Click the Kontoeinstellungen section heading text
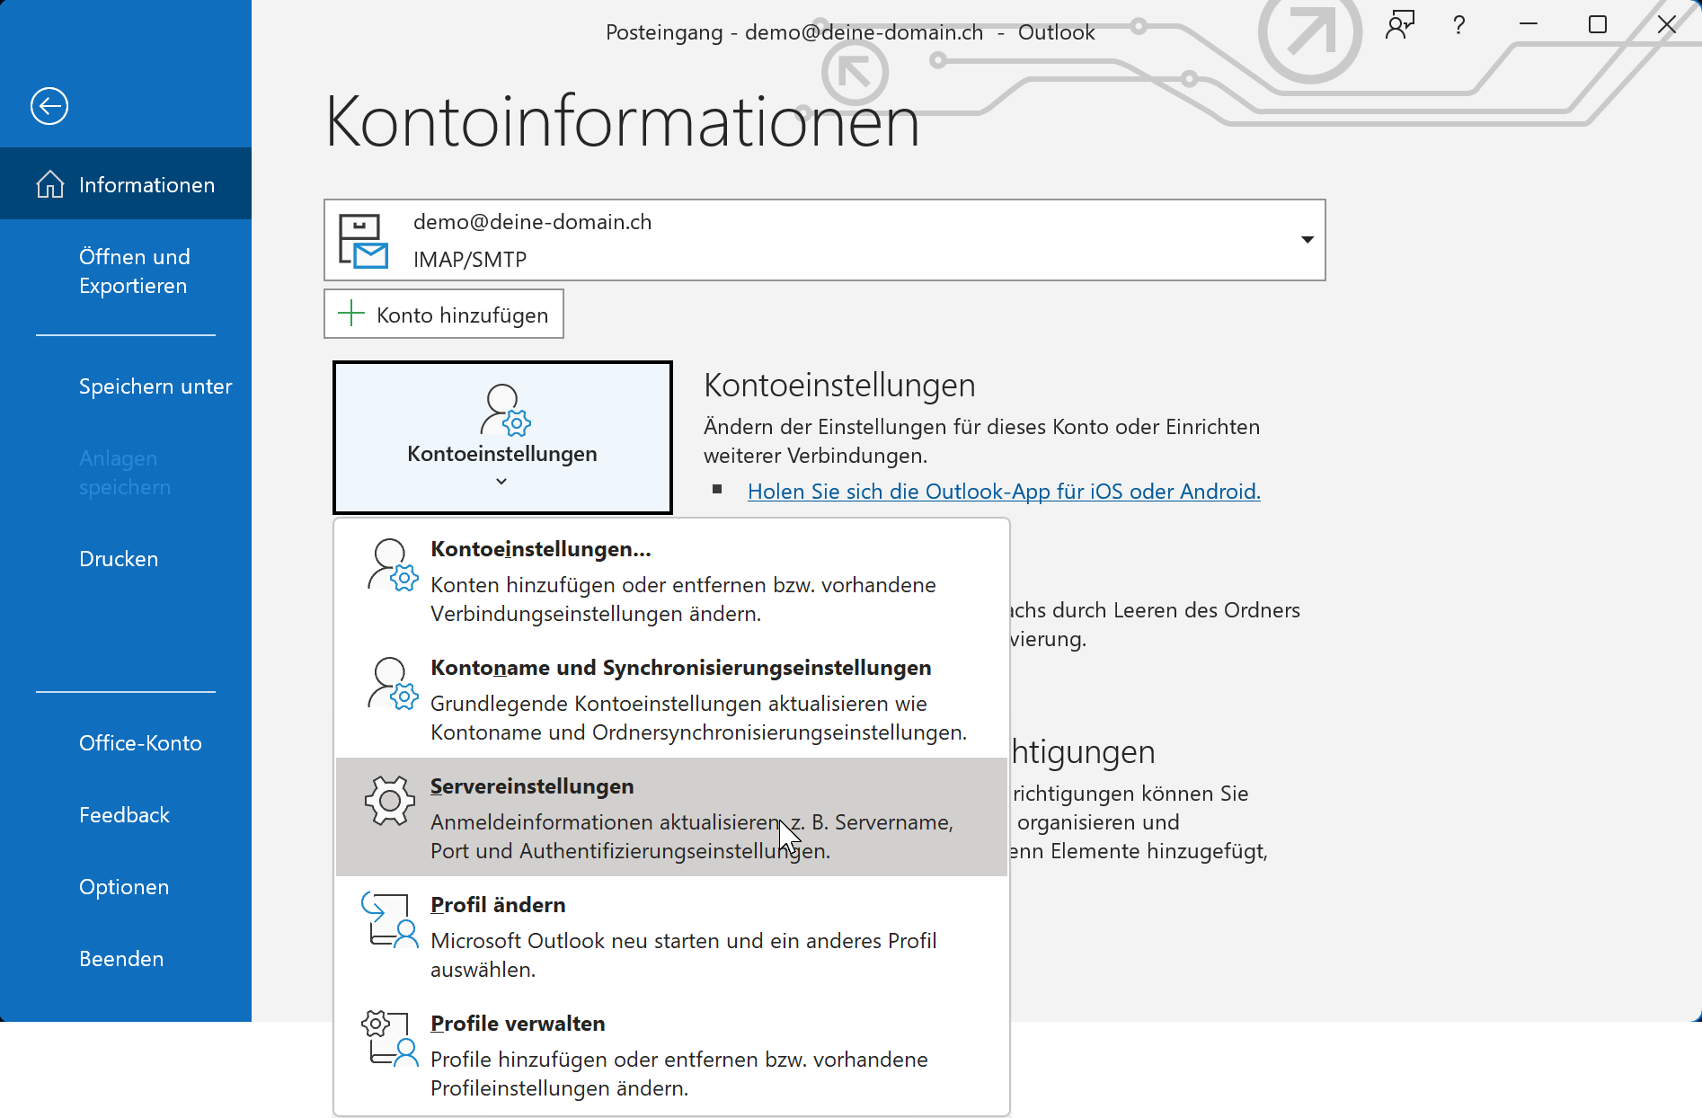The height and width of the screenshot is (1118, 1702). point(839,385)
